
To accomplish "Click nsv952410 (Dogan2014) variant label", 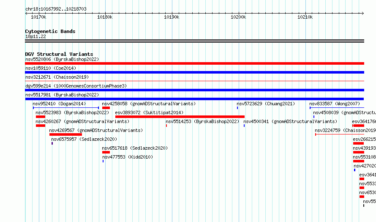I will point(59,104).
